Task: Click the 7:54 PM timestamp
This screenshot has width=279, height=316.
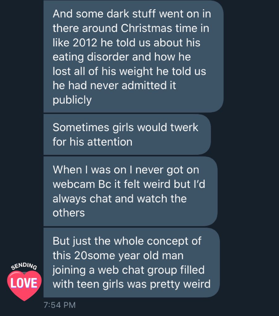Action: pyautogui.click(x=59, y=305)
